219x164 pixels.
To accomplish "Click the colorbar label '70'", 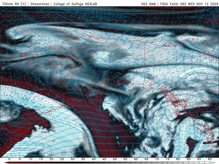I will [157, 159].
